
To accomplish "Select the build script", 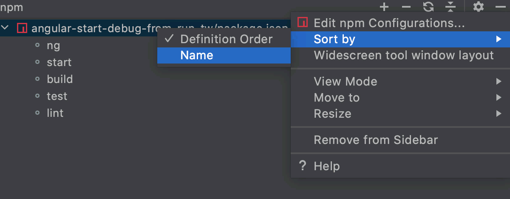I will click(60, 79).
